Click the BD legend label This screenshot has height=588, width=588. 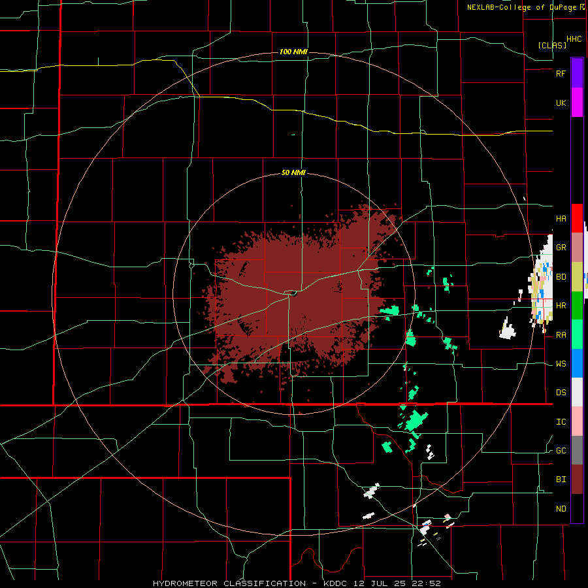[x=561, y=277]
